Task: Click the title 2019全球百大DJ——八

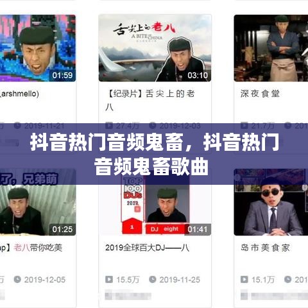Action: [x=147, y=248]
